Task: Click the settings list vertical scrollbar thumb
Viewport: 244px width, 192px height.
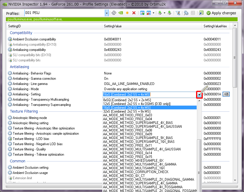Action: click(x=235, y=58)
